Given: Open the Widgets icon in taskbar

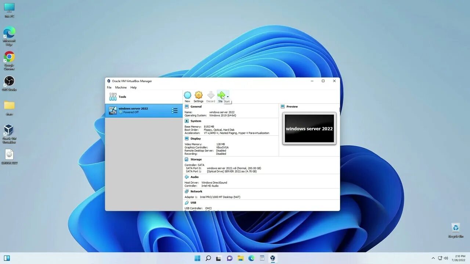Looking at the screenshot, I should tap(7, 258).
